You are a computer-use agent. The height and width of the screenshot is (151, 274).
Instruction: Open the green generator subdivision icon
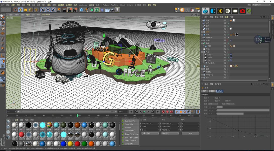[x=92, y=10]
